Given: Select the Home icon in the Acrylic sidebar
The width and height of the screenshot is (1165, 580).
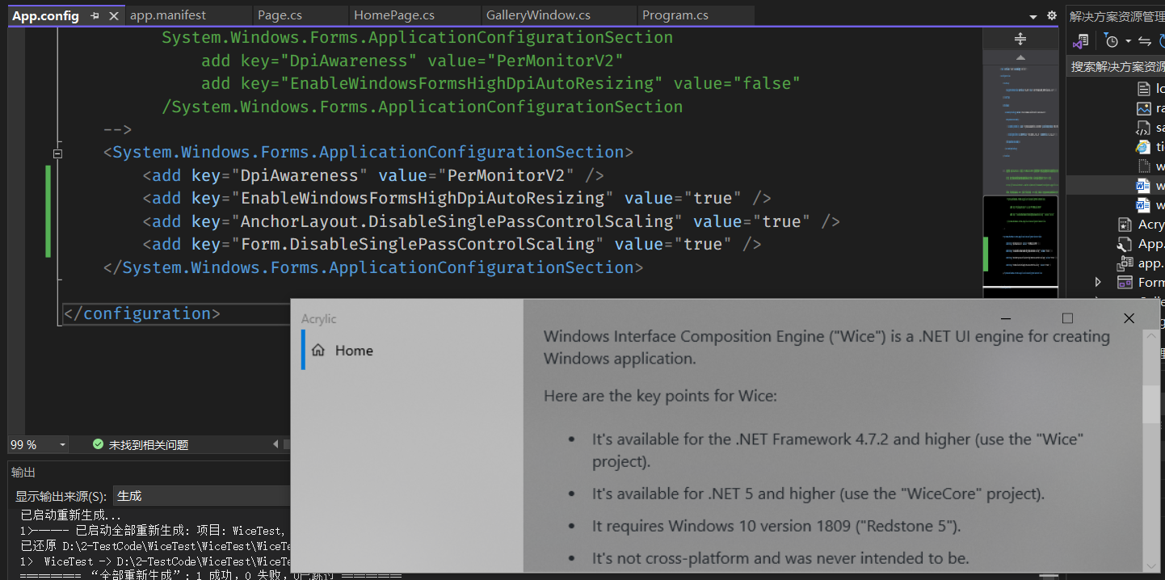Looking at the screenshot, I should 318,351.
